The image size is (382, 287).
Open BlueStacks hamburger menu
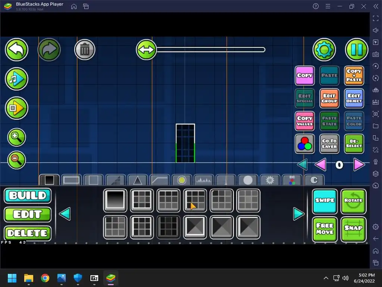[328, 6]
